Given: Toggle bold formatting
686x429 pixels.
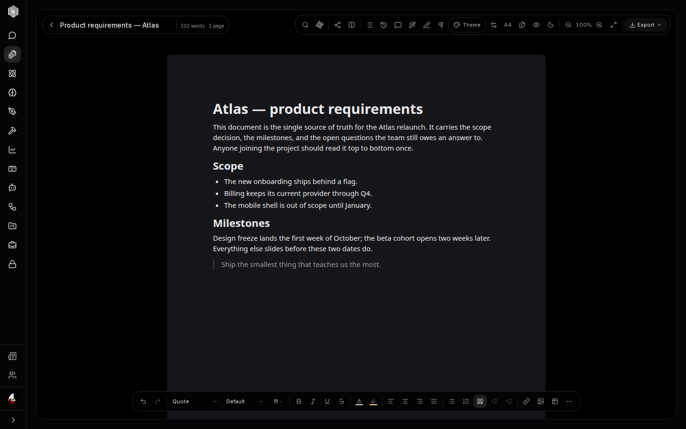Looking at the screenshot, I should coord(299,401).
